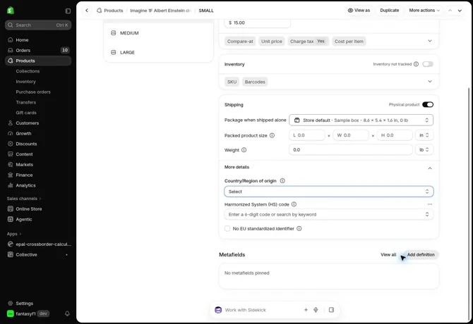Click the Add definition button
Image resolution: width=473 pixels, height=324 pixels.
(421, 255)
